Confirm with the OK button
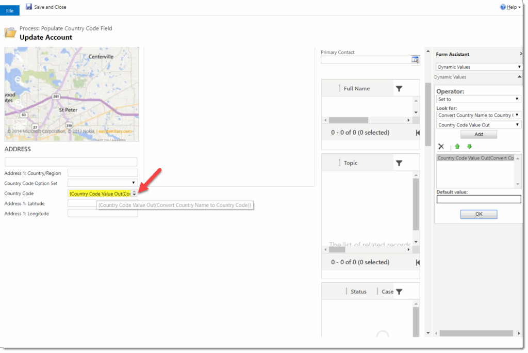 pyautogui.click(x=478, y=214)
